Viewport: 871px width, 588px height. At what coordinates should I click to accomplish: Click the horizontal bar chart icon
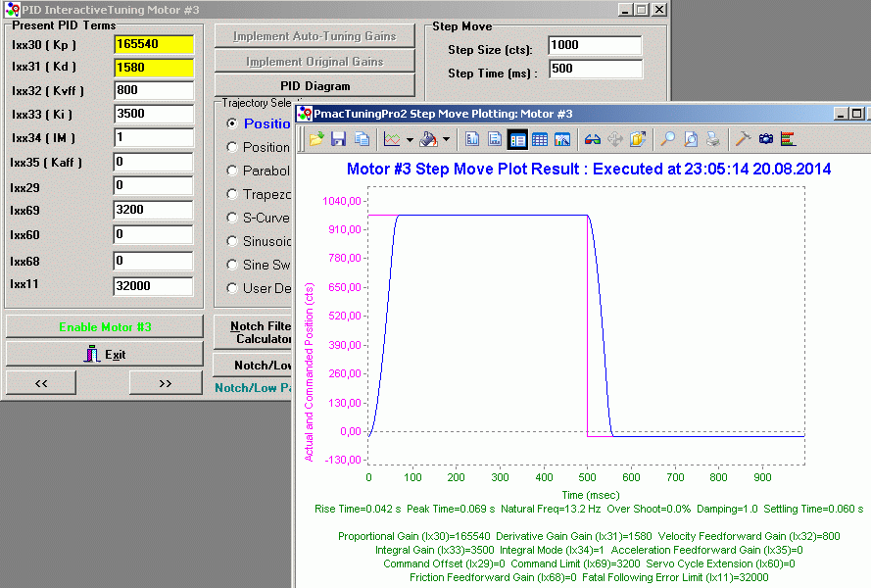coord(789,139)
